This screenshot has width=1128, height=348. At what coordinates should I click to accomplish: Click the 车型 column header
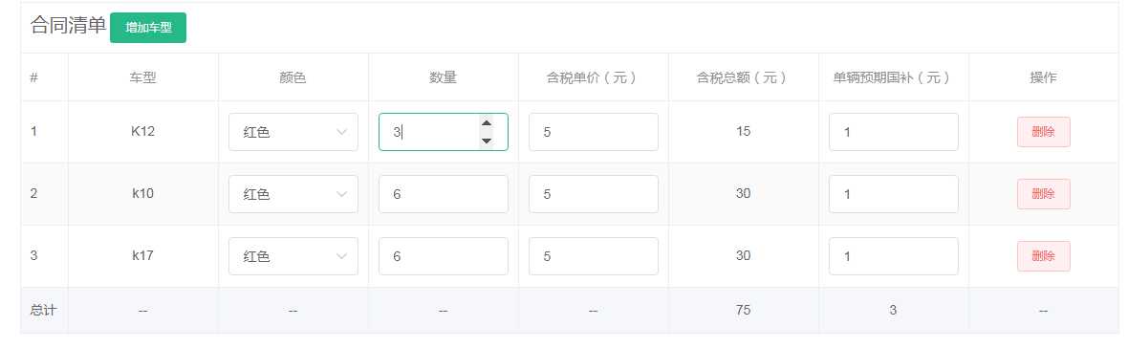point(142,77)
